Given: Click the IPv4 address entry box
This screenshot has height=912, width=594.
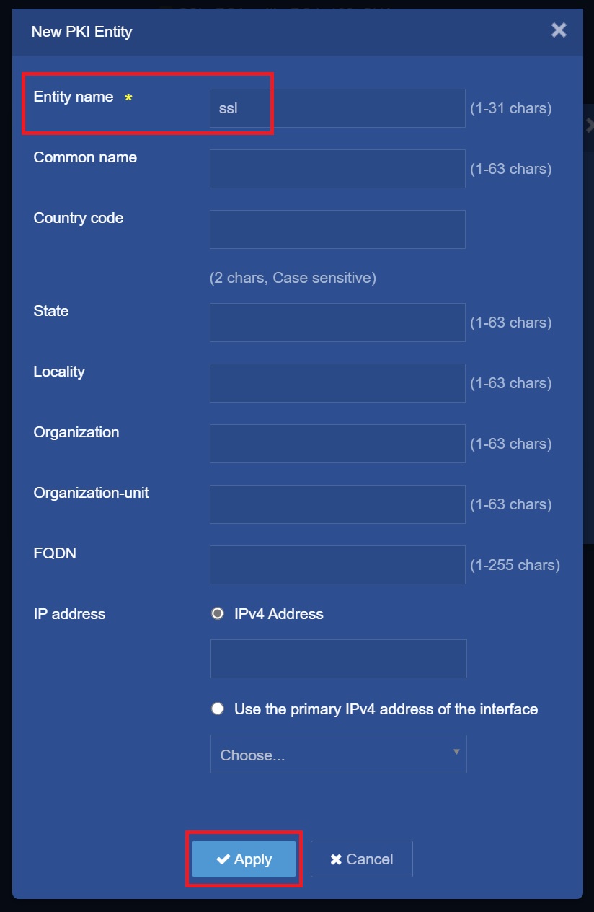Looking at the screenshot, I should (338, 659).
